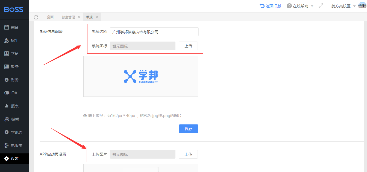Open the 报表 bar chart icon
Screen dimensions: 367x172
pos(7,106)
